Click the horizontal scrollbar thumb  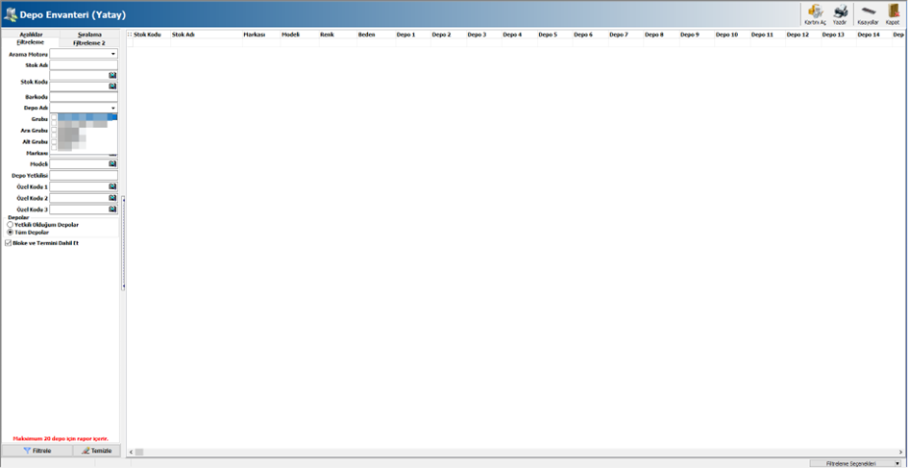click(139, 452)
